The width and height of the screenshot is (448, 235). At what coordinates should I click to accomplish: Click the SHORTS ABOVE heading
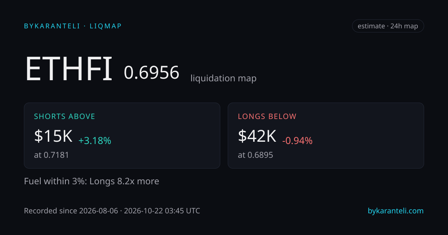[65, 116]
